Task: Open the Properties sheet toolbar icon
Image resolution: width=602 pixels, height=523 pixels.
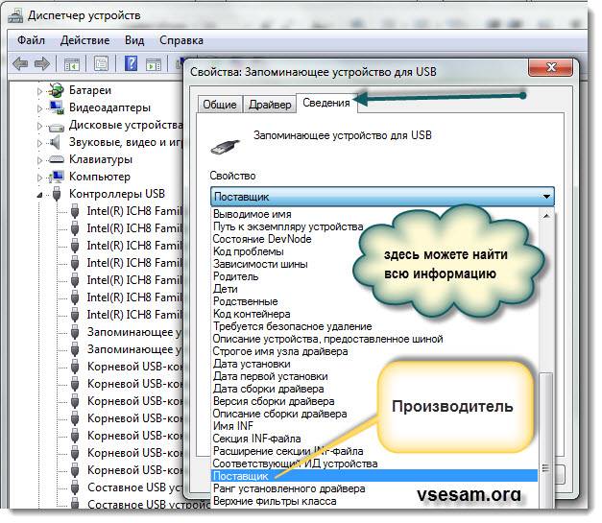Action: (101, 63)
